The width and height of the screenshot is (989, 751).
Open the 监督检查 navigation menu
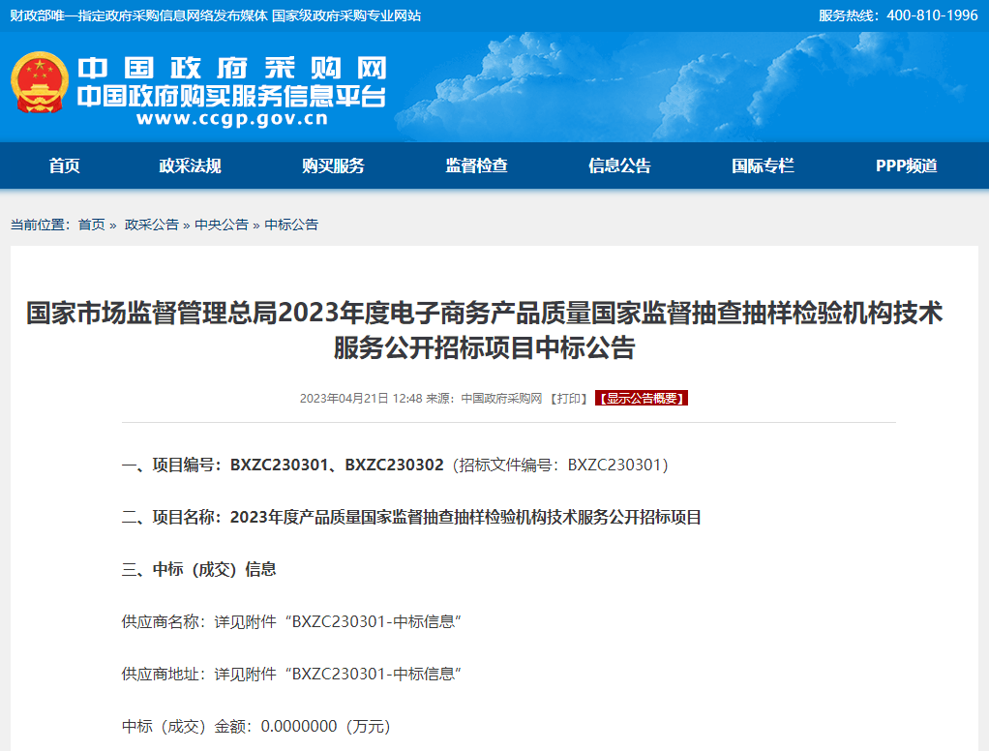[x=475, y=165]
